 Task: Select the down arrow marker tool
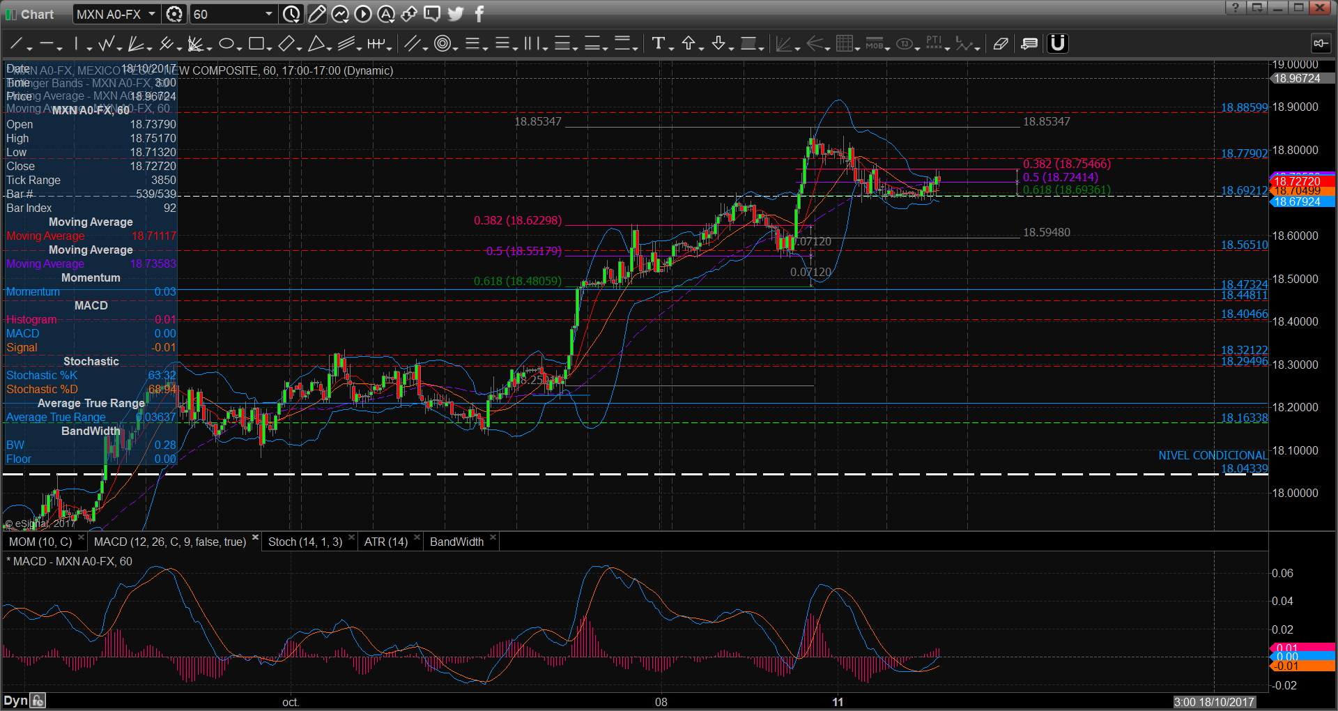pos(718,44)
